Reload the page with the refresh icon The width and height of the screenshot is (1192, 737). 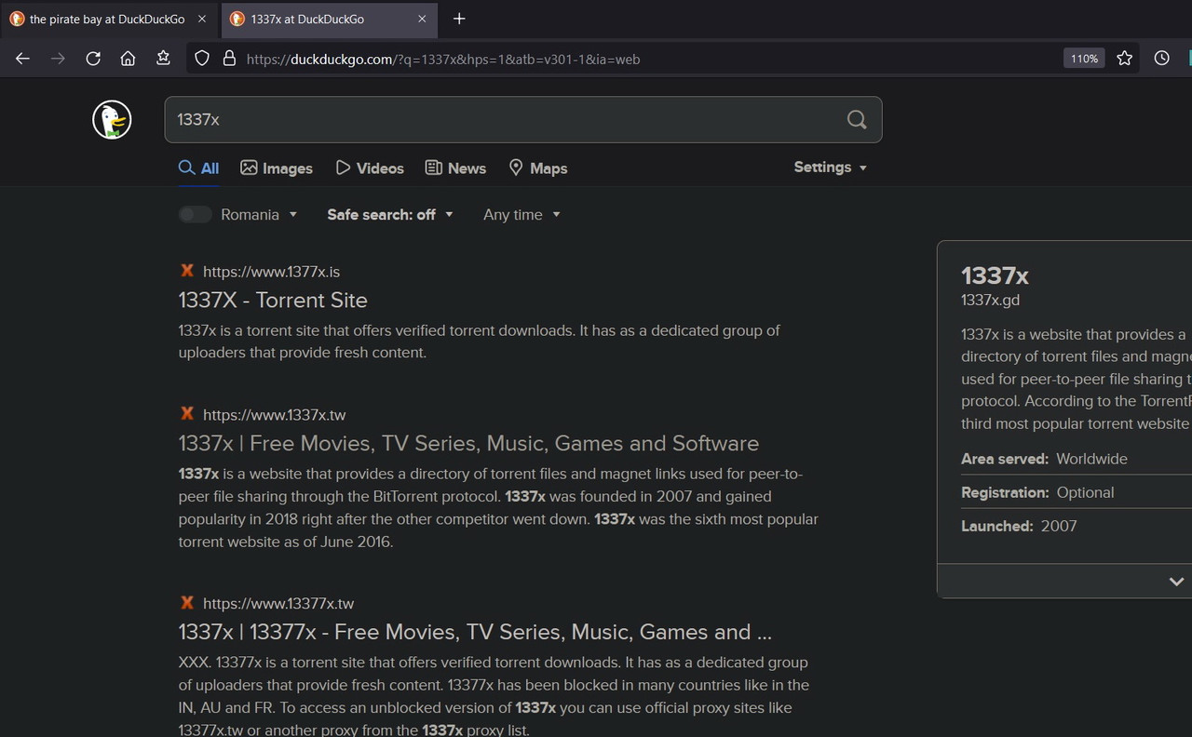click(x=93, y=59)
